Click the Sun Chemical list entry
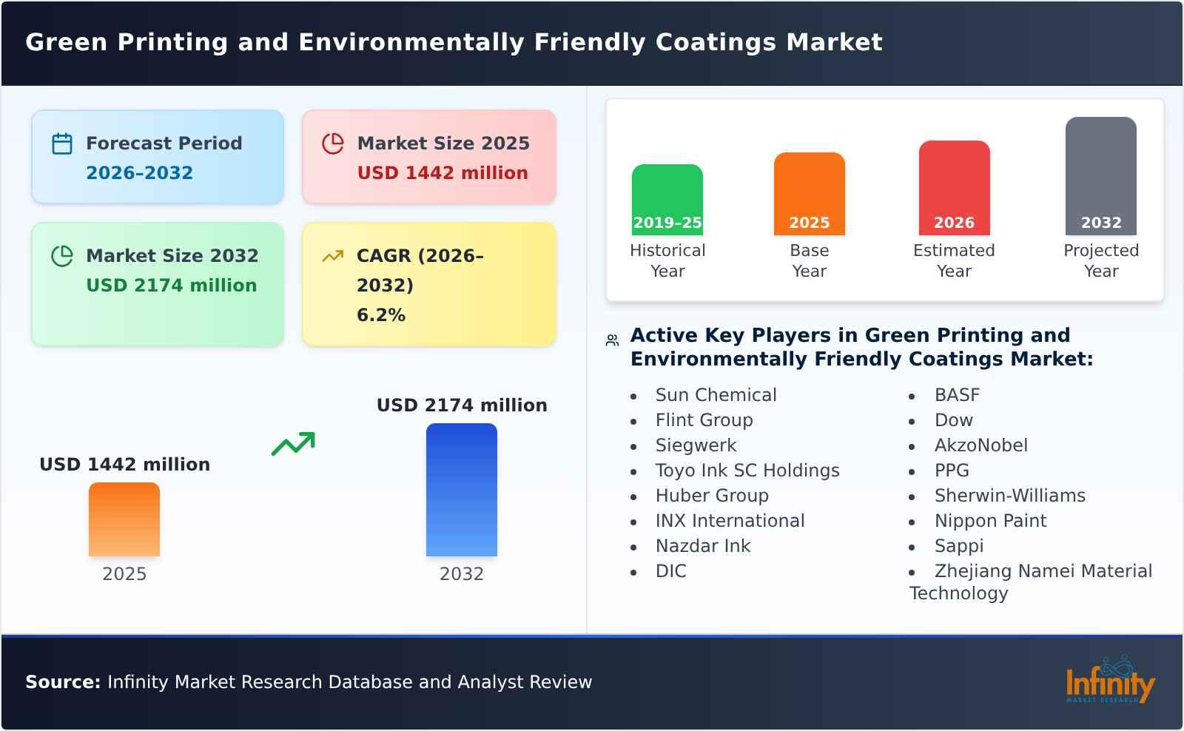The image size is (1184, 731). coord(716,395)
